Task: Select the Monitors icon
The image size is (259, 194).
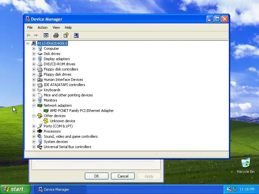Action: click(x=40, y=100)
